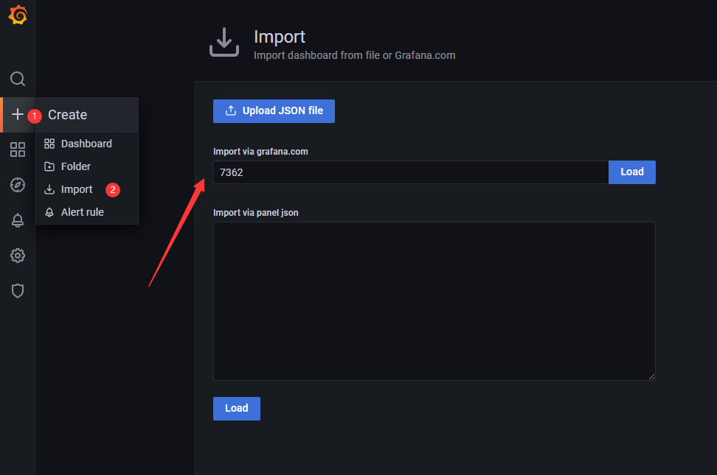Open Configuration via the gear icon
Image resolution: width=717 pixels, height=475 pixels.
(18, 256)
